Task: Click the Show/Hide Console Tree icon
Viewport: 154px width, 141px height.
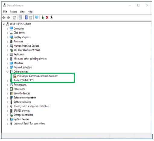Action: (x=14, y=18)
